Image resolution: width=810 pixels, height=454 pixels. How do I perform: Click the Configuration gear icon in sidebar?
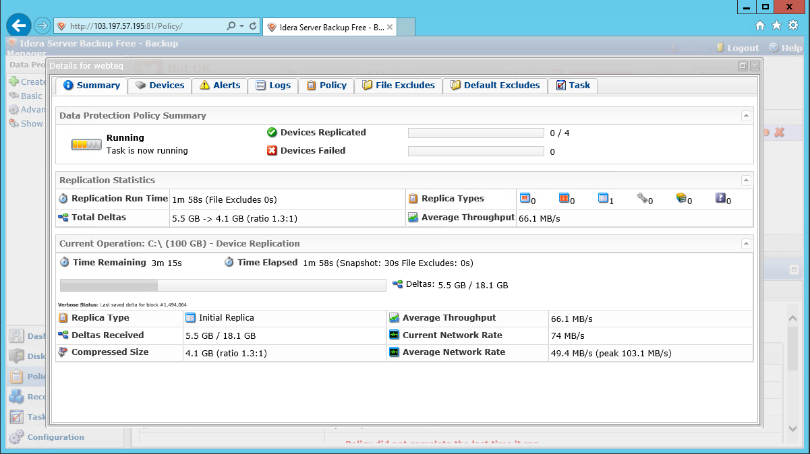(16, 437)
